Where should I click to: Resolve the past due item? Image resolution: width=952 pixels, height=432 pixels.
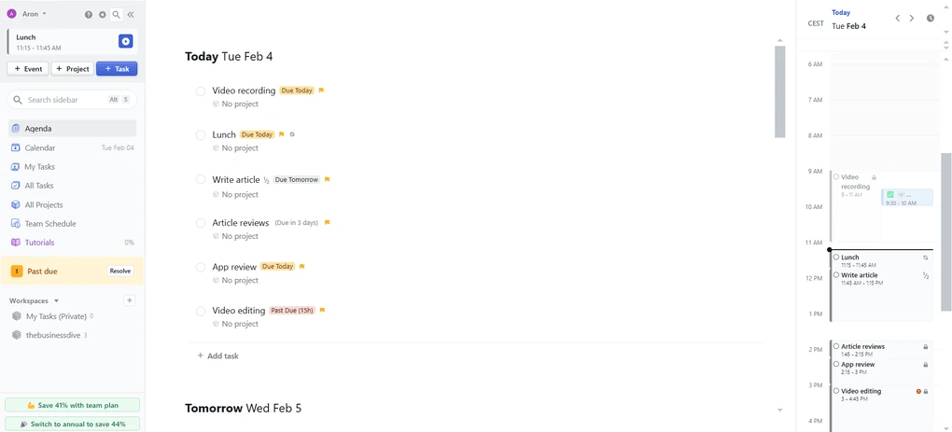(120, 272)
